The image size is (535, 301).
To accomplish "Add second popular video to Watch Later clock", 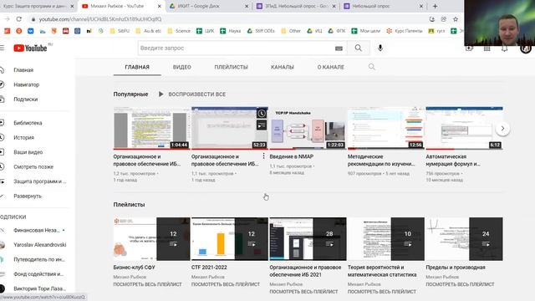I will click(262, 114).
